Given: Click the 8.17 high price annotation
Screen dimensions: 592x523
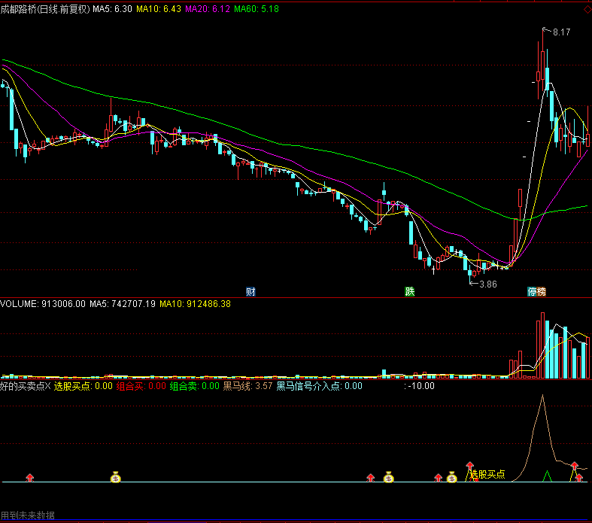Looking at the screenshot, I should pos(561,32).
